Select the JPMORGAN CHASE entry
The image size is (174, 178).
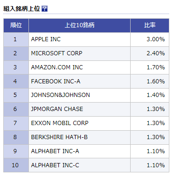[57, 109]
